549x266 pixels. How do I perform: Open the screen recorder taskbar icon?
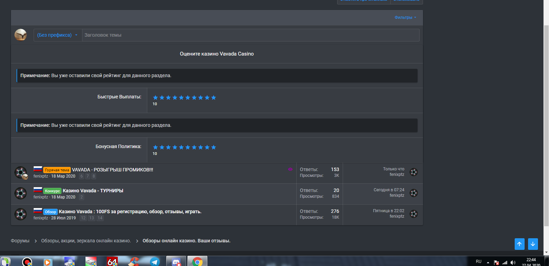click(27, 262)
